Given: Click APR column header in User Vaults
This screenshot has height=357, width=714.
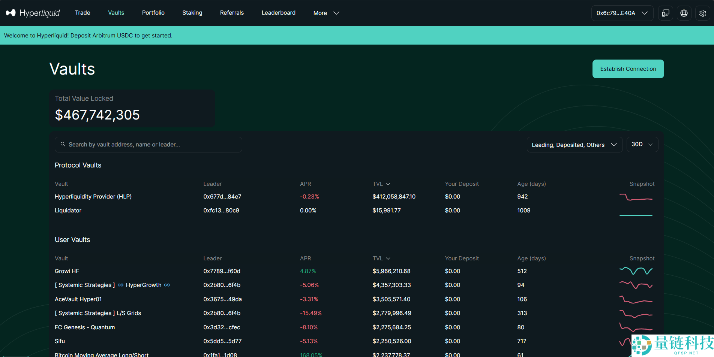Looking at the screenshot, I should 305,258.
